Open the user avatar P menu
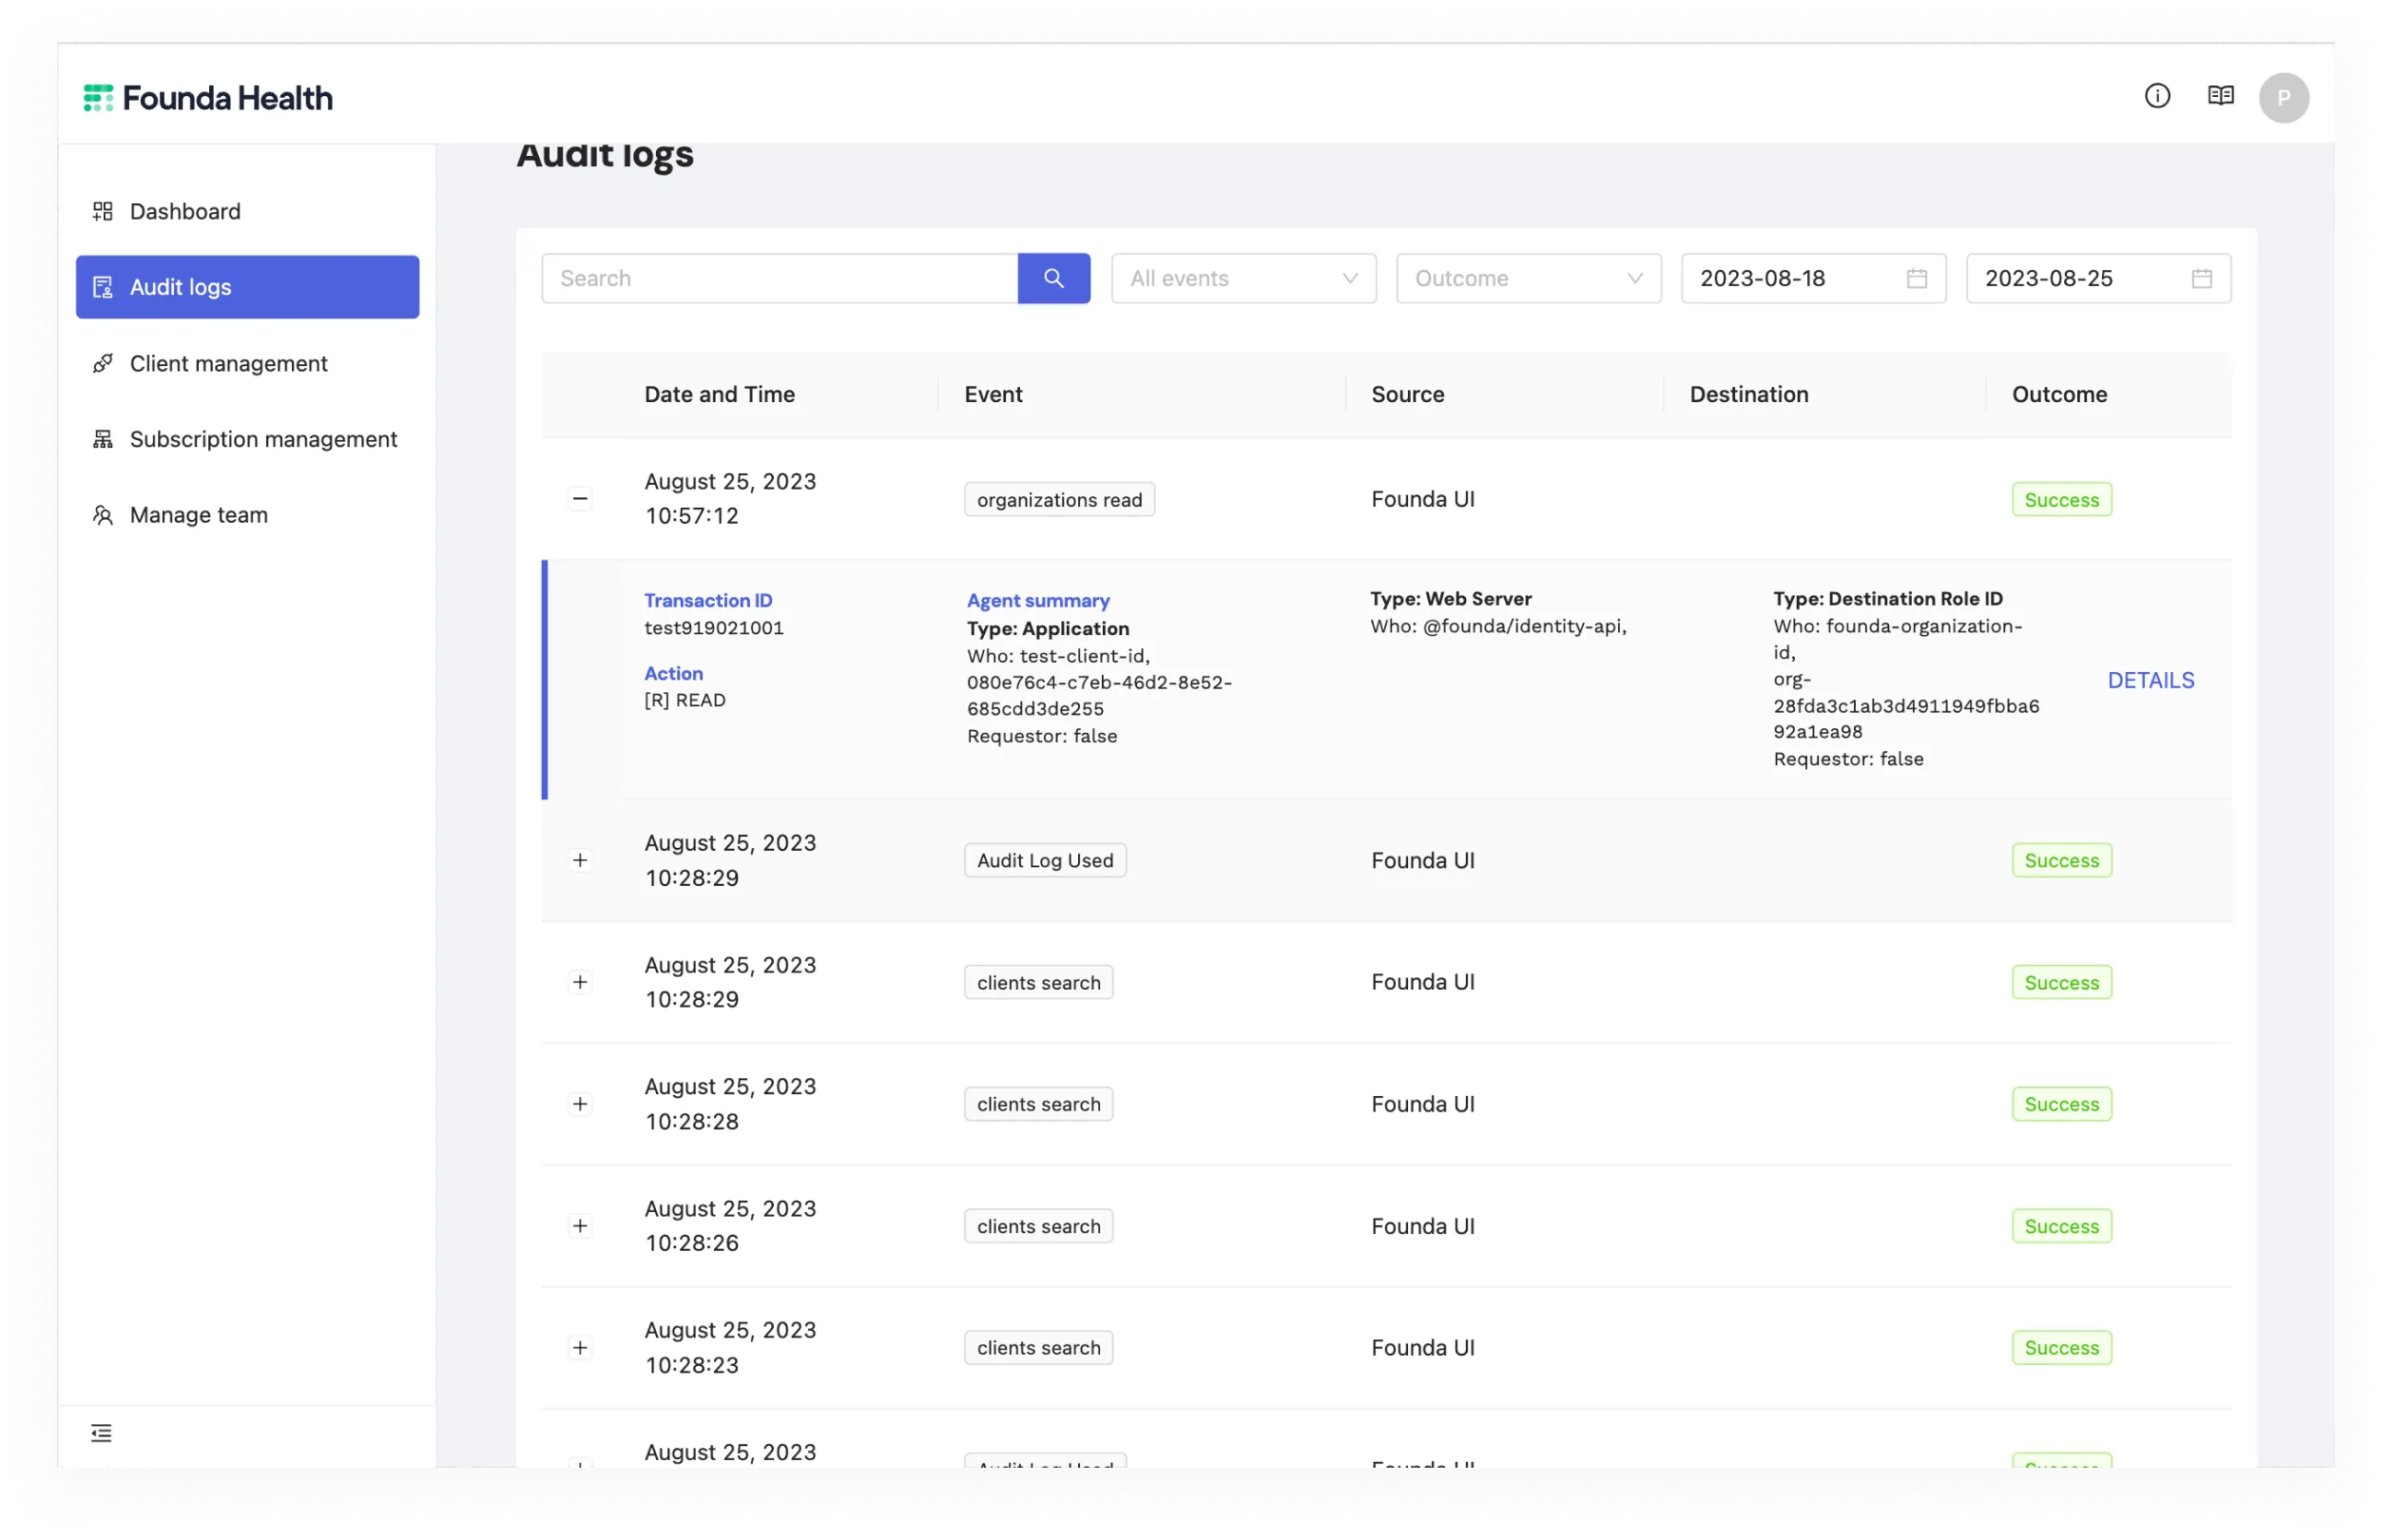The width and height of the screenshot is (2392, 1540). coord(2283,98)
